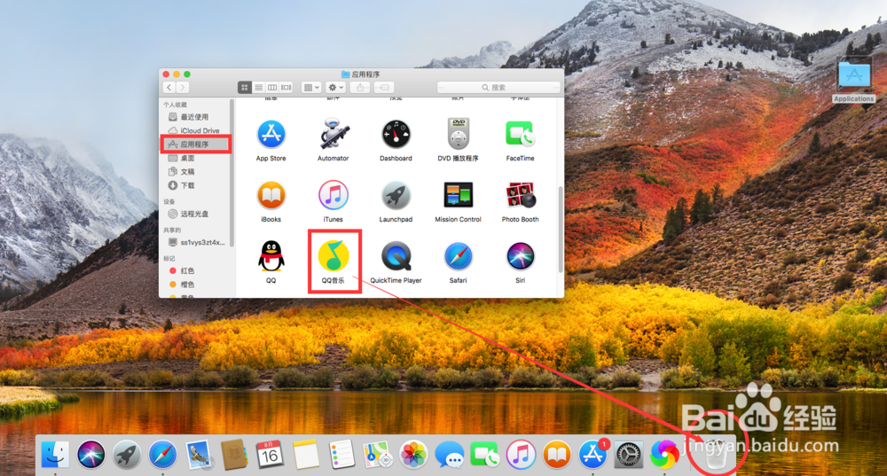Select 最近使用 in the sidebar
887x476 pixels.
[196, 117]
